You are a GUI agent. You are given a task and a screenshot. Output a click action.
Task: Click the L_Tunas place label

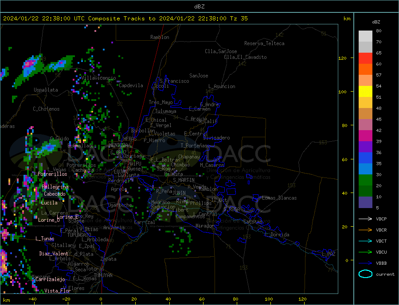(45, 239)
